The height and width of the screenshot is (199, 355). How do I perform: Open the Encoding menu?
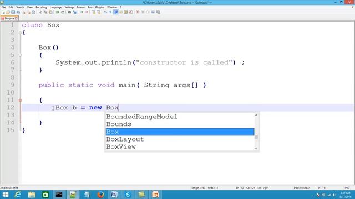41,7
